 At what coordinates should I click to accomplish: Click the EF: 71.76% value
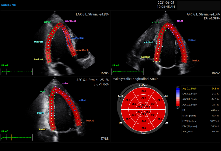[x=101, y=84]
